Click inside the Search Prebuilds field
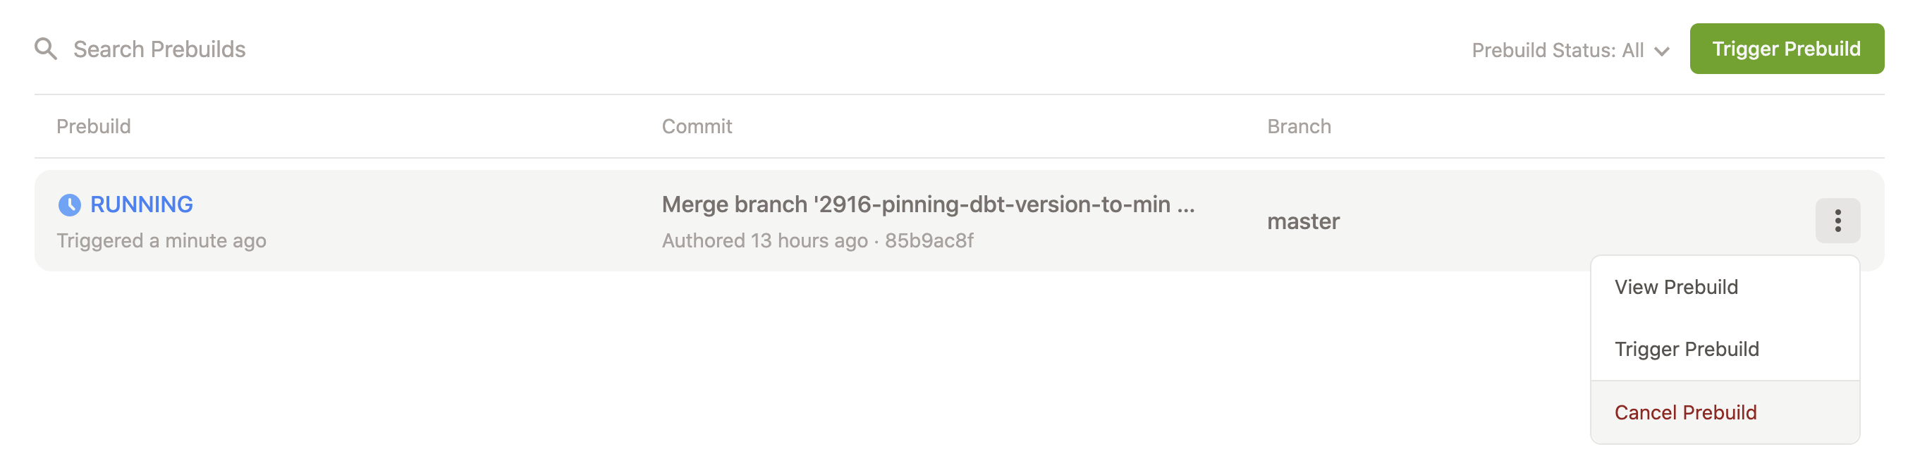1908x473 pixels. pos(160,49)
